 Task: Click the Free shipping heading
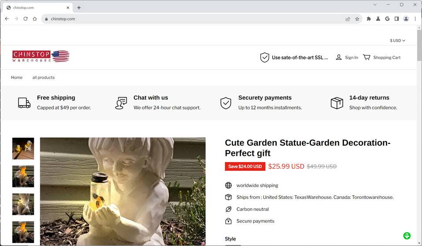(56, 98)
